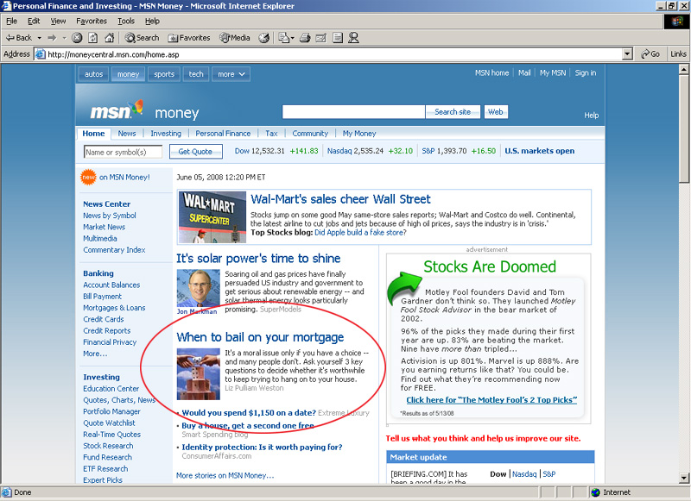The height and width of the screenshot is (501, 691).
Task: Click the Name or symbol(s) input field
Action: point(123,152)
